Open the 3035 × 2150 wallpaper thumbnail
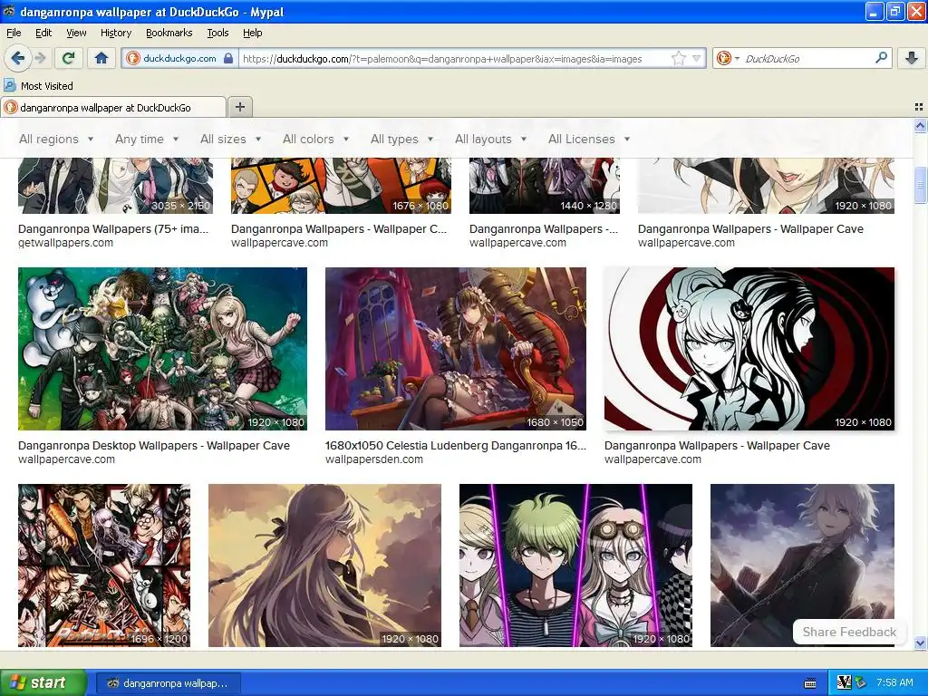Viewport: 928px width, 696px height. click(x=115, y=186)
